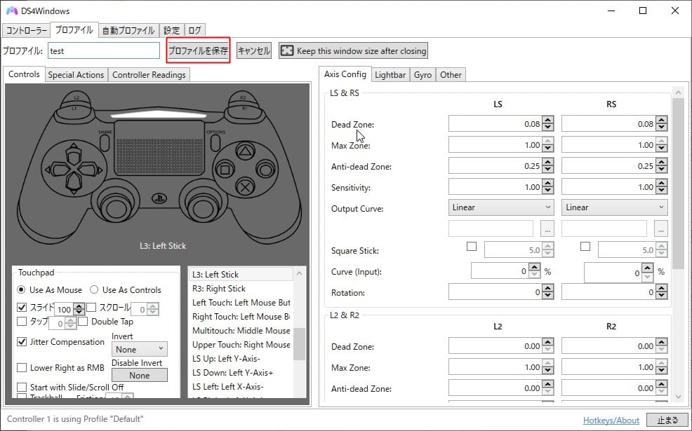Select Use As Mouse radio button

[21, 289]
